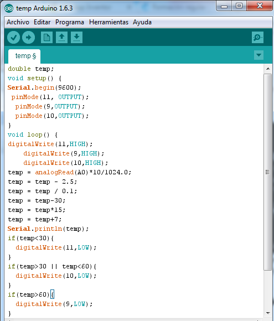Maximize the Arduino window
This screenshot has width=274, height=321.
[239, 6]
